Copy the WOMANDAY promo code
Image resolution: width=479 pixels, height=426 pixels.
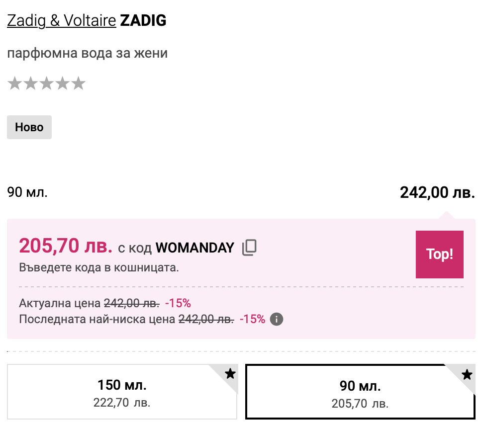(x=249, y=248)
